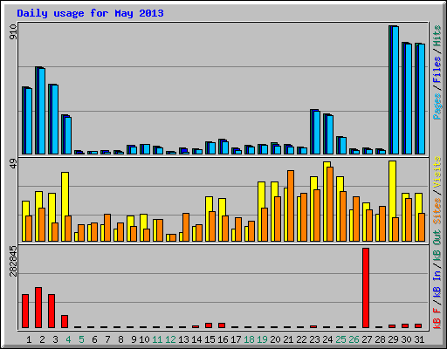Click the yellow visits bar for day 24
The image size is (447, 349).
(325, 202)
